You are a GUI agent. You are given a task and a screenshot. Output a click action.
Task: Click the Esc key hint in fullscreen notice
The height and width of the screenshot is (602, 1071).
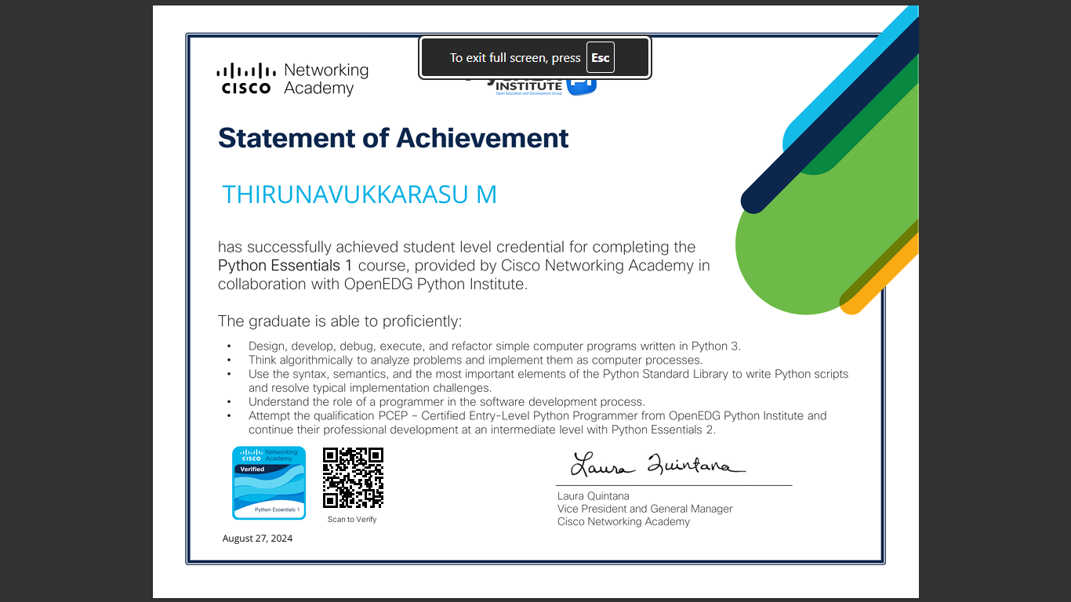tap(601, 58)
